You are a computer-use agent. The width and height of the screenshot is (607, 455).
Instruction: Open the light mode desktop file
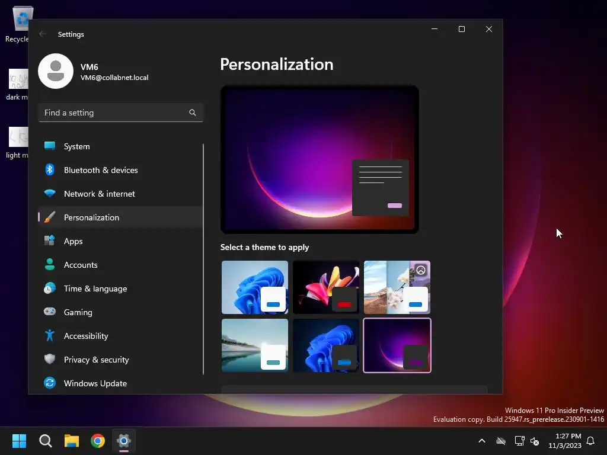(x=17, y=143)
